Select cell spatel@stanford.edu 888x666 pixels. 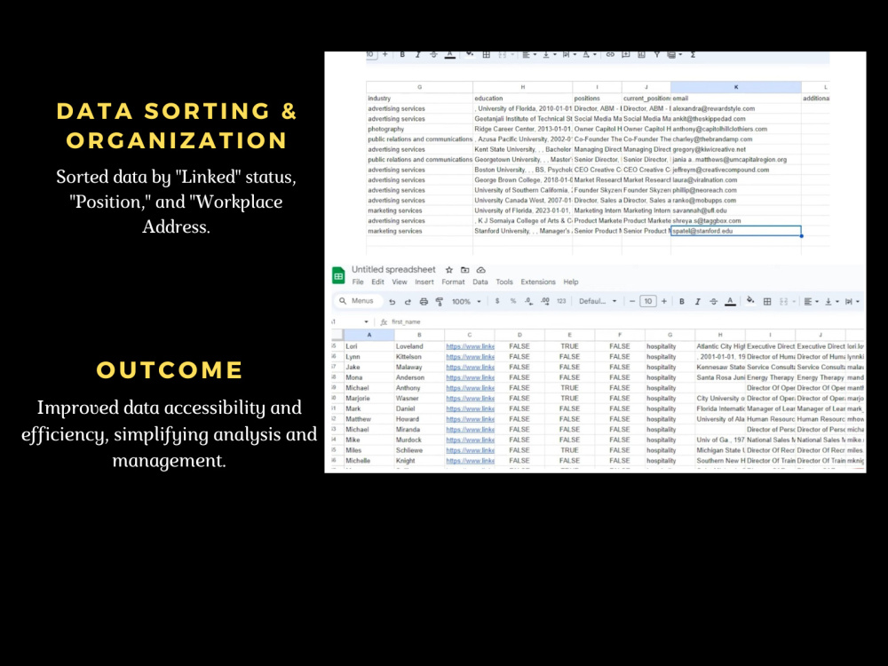(x=735, y=231)
